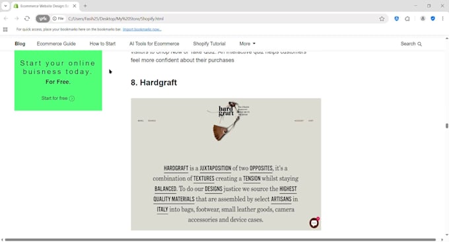Open the chat bubble widget
Screen dimensions: 449x242
point(314,223)
